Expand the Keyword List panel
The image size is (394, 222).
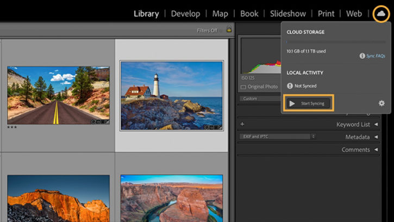376,125
